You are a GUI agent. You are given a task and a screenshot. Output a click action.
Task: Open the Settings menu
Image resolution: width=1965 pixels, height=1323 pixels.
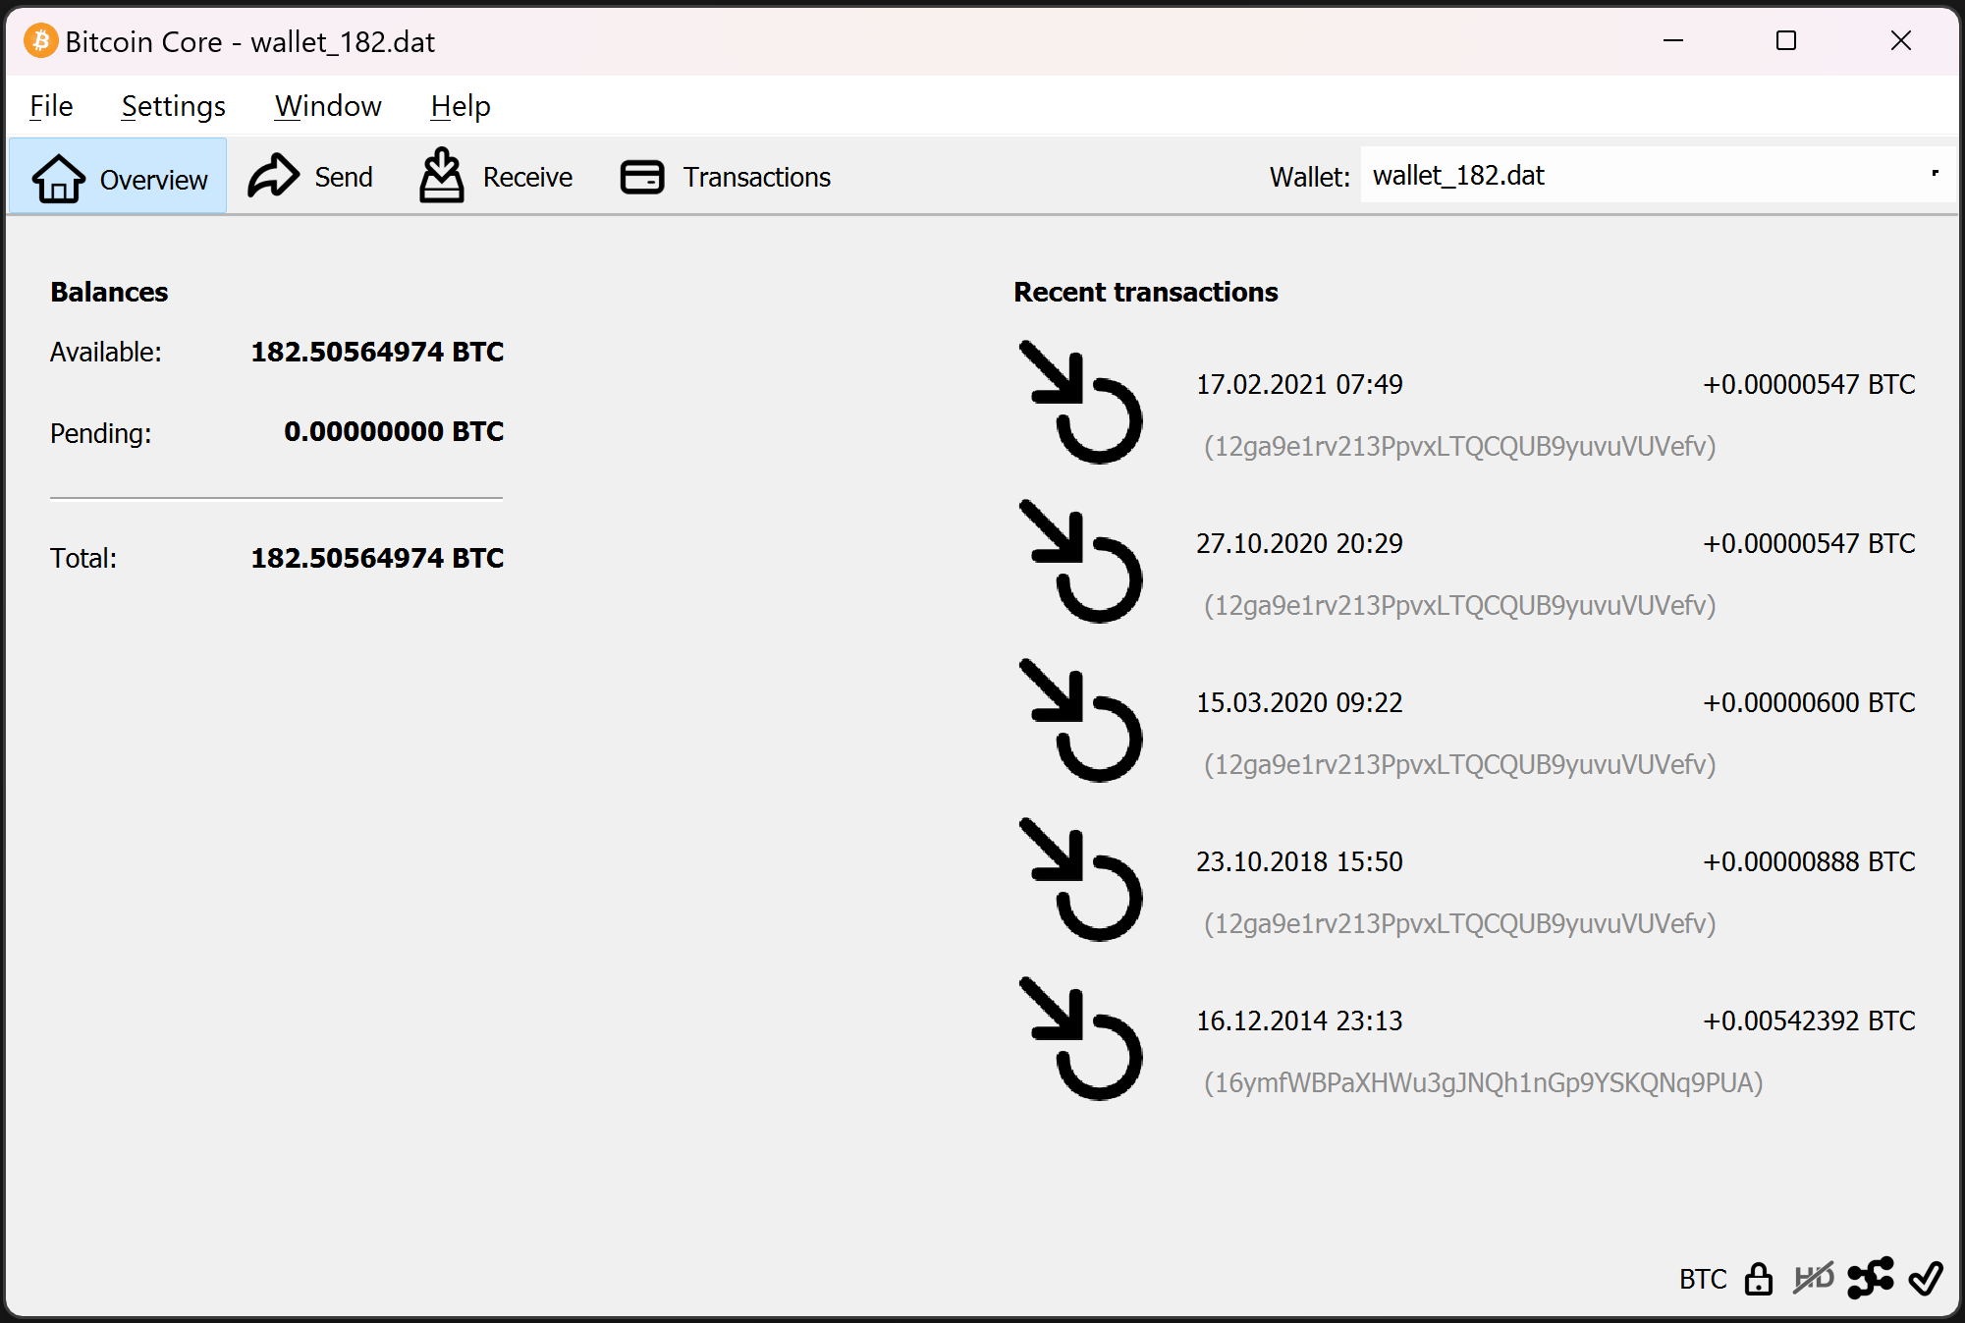[173, 106]
